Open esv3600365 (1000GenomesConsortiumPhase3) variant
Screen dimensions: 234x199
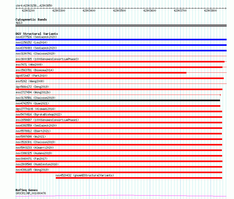point(47,59)
